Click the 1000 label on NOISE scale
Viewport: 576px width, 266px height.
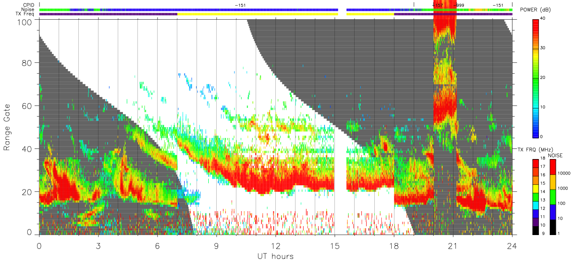tap(564, 189)
